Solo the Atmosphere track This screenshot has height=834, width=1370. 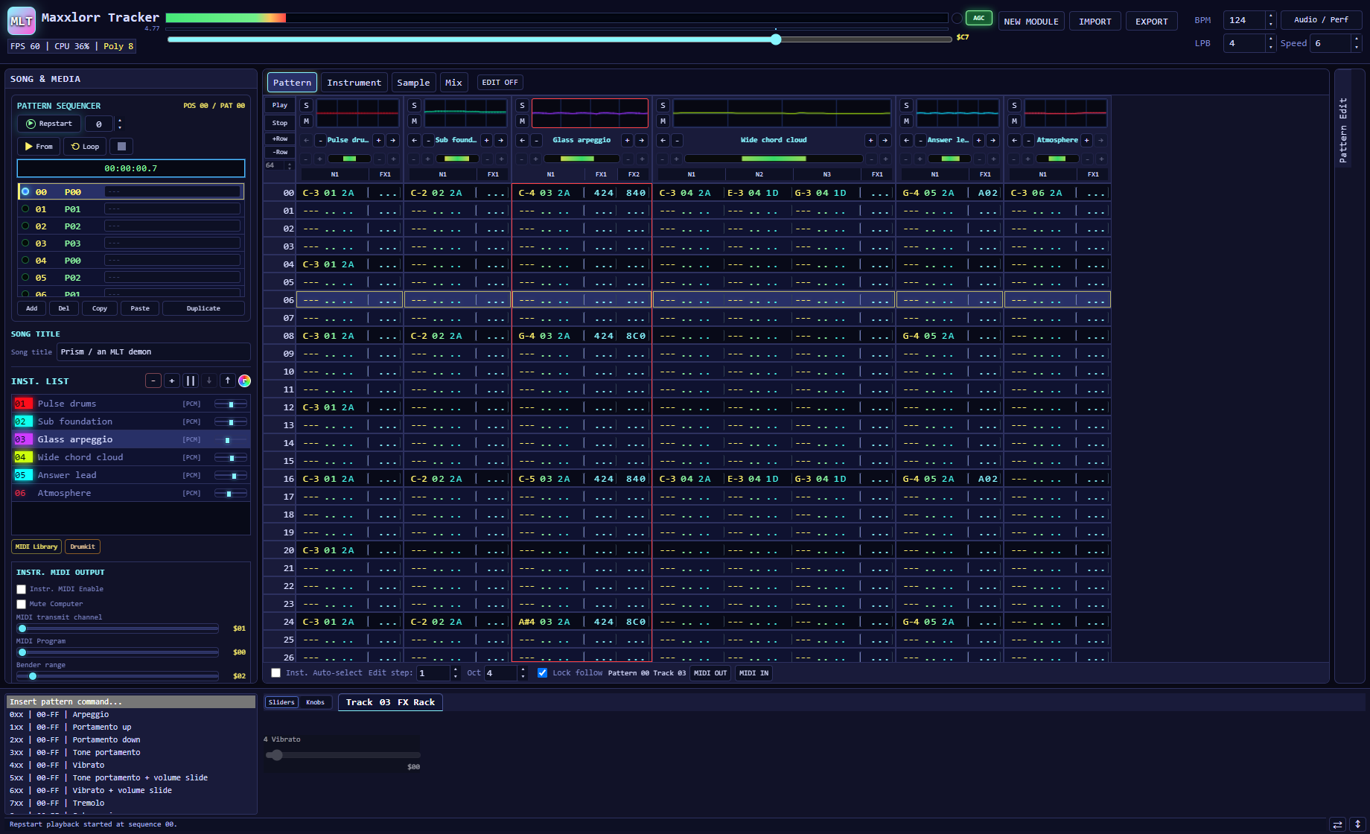(1014, 106)
